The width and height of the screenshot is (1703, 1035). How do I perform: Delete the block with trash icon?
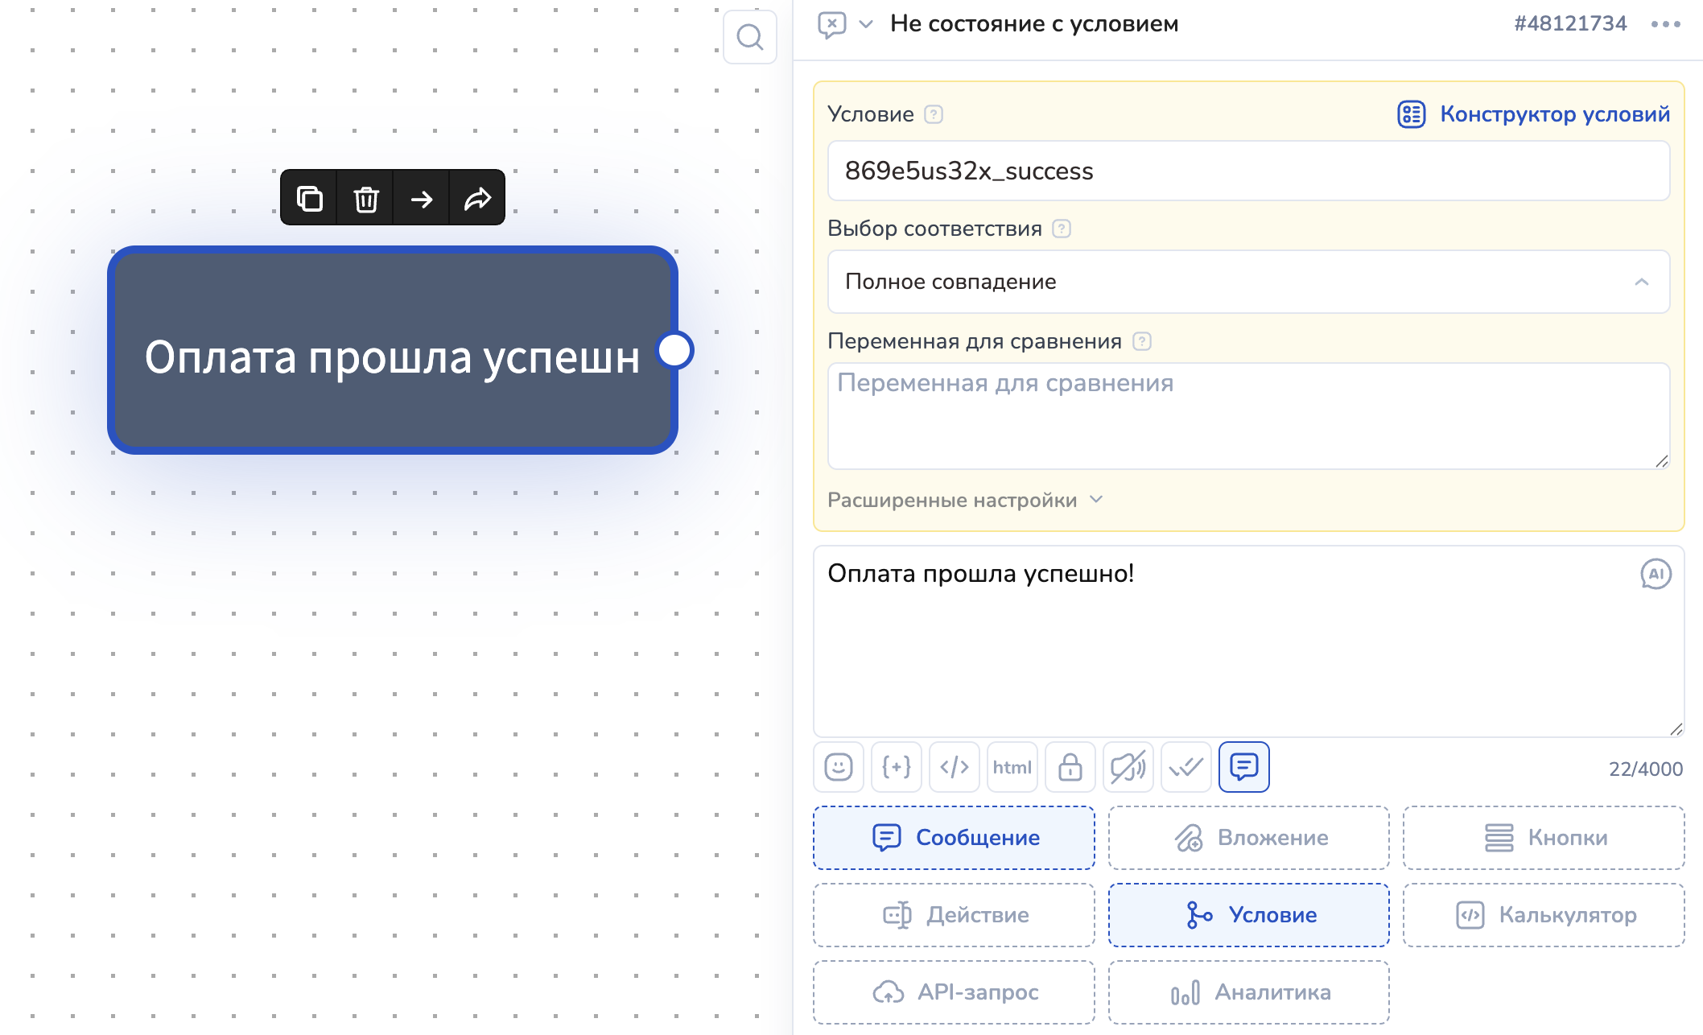(366, 198)
